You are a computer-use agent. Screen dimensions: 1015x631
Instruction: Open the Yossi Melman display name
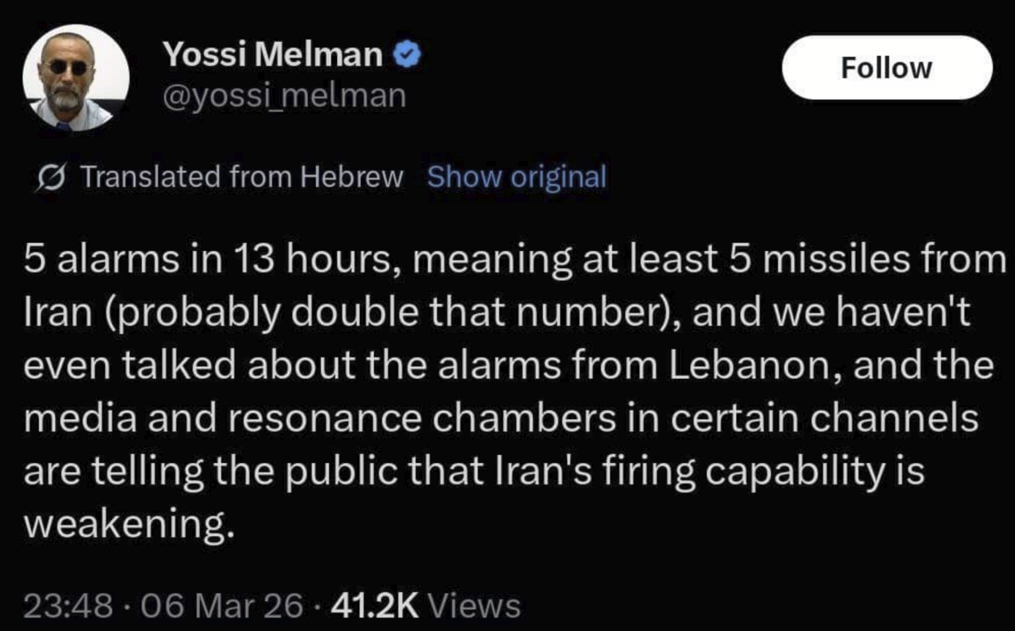click(272, 55)
